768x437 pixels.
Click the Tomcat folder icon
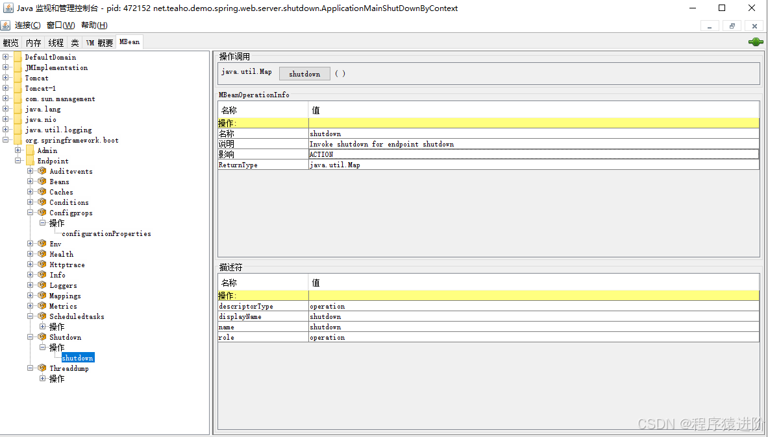coord(18,78)
